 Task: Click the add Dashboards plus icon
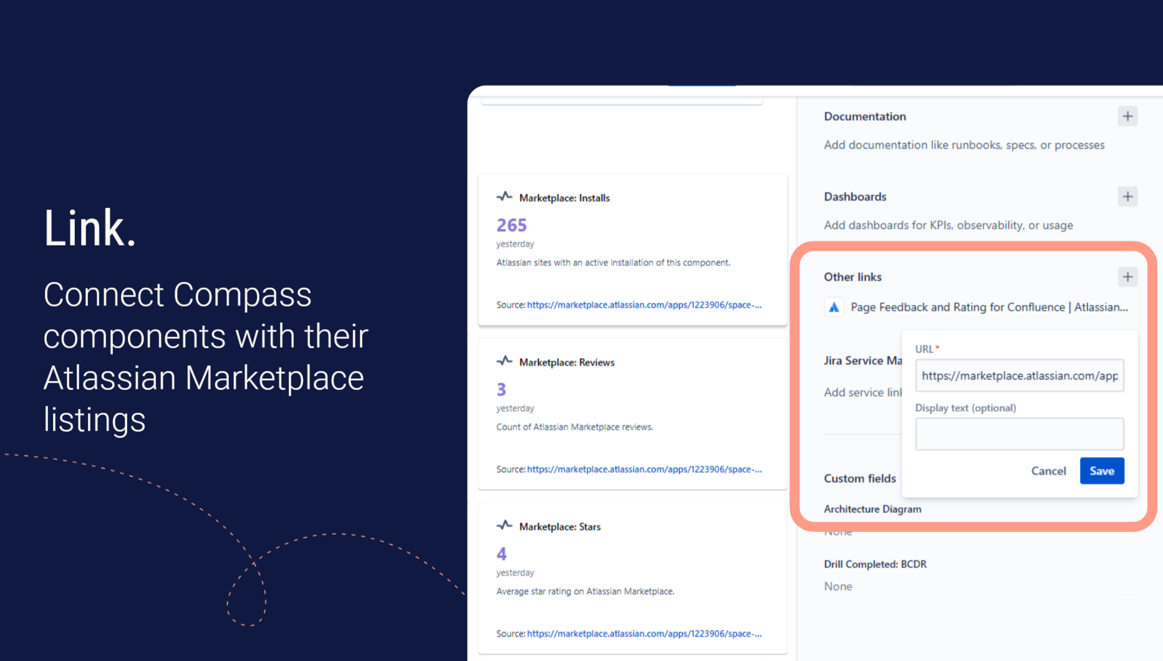tap(1127, 196)
